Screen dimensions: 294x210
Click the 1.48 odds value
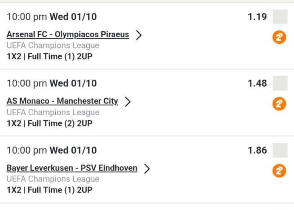[x=257, y=84]
